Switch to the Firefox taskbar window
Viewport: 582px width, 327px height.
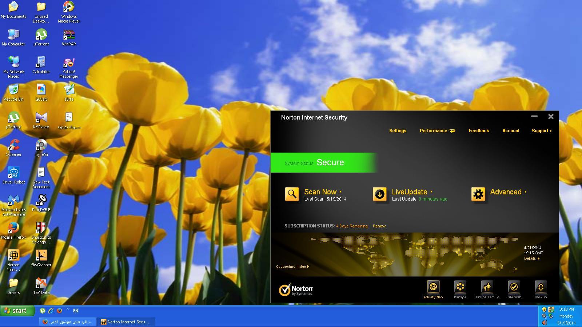68,322
